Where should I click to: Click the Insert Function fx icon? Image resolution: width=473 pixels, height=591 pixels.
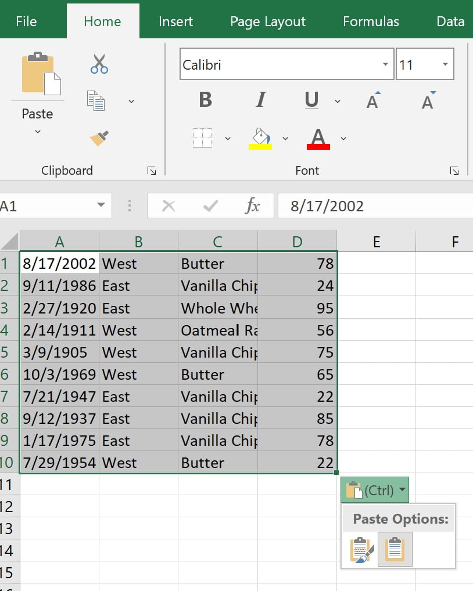pyautogui.click(x=254, y=206)
